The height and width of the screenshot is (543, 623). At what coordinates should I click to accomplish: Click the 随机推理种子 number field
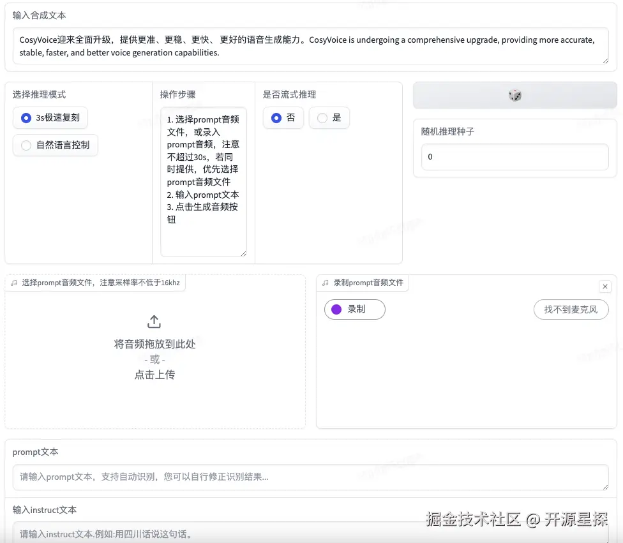pyautogui.click(x=515, y=157)
